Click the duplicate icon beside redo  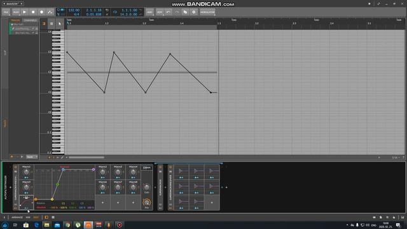[185, 12]
